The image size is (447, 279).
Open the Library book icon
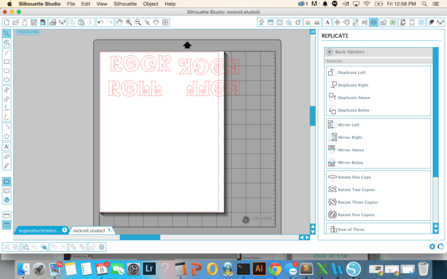[x=6, y=191]
